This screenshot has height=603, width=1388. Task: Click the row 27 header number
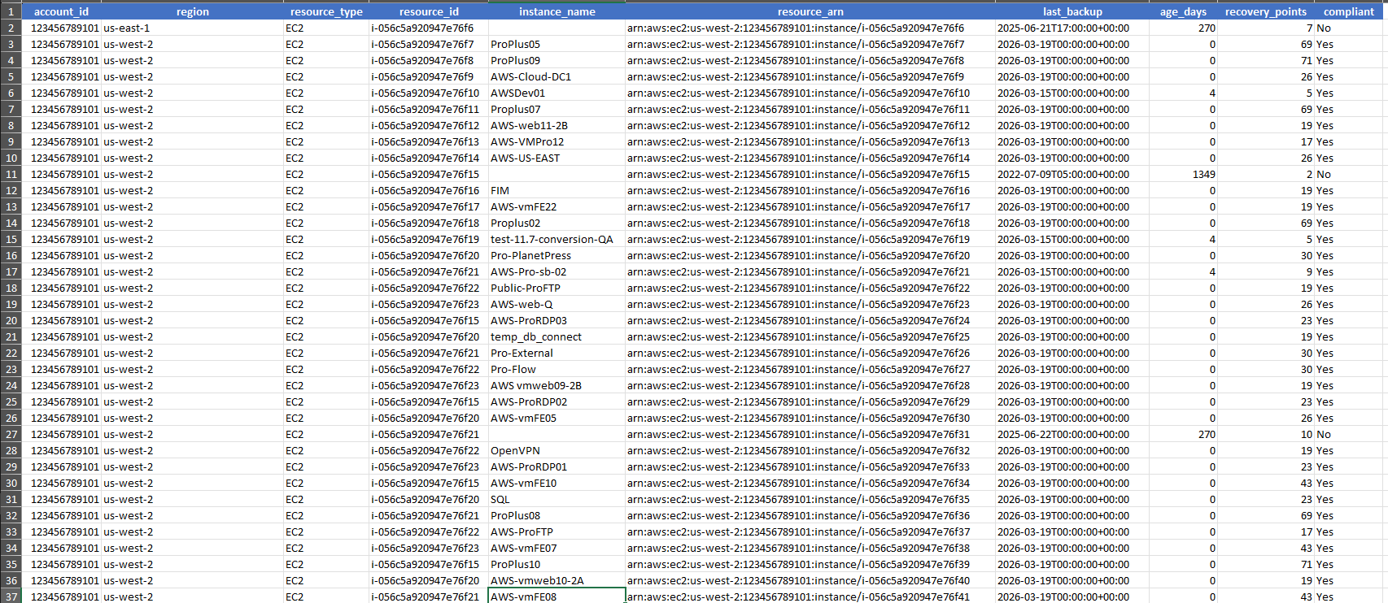[x=11, y=434]
